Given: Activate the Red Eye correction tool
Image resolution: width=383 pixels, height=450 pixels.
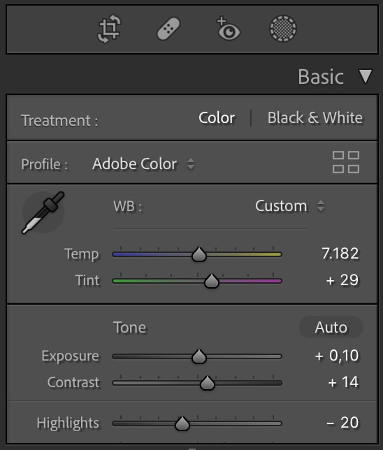Looking at the screenshot, I should [228, 29].
